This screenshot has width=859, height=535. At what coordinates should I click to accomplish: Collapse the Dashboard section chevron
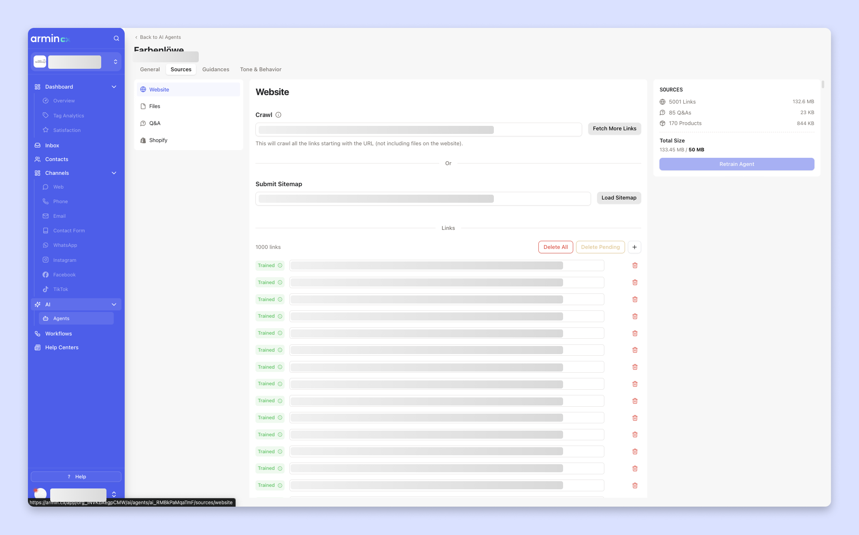114,87
